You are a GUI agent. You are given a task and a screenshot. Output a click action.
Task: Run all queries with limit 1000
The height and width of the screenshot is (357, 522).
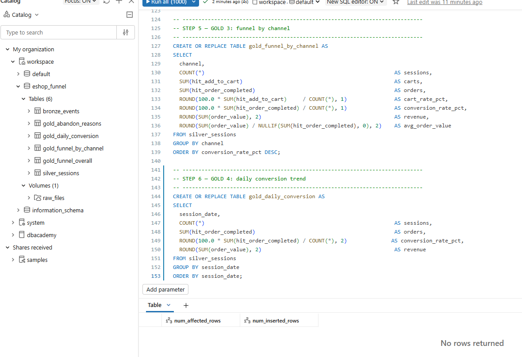click(166, 2)
